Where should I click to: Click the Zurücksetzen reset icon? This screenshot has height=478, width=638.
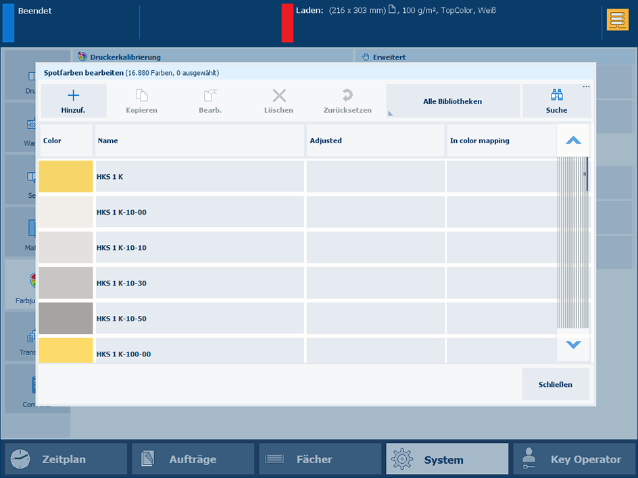pyautogui.click(x=347, y=96)
